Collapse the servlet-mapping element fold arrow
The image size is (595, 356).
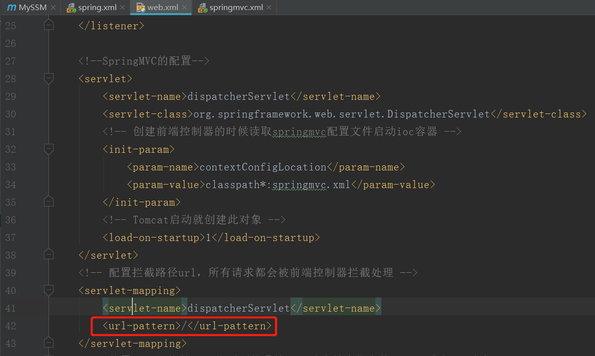[x=48, y=290]
